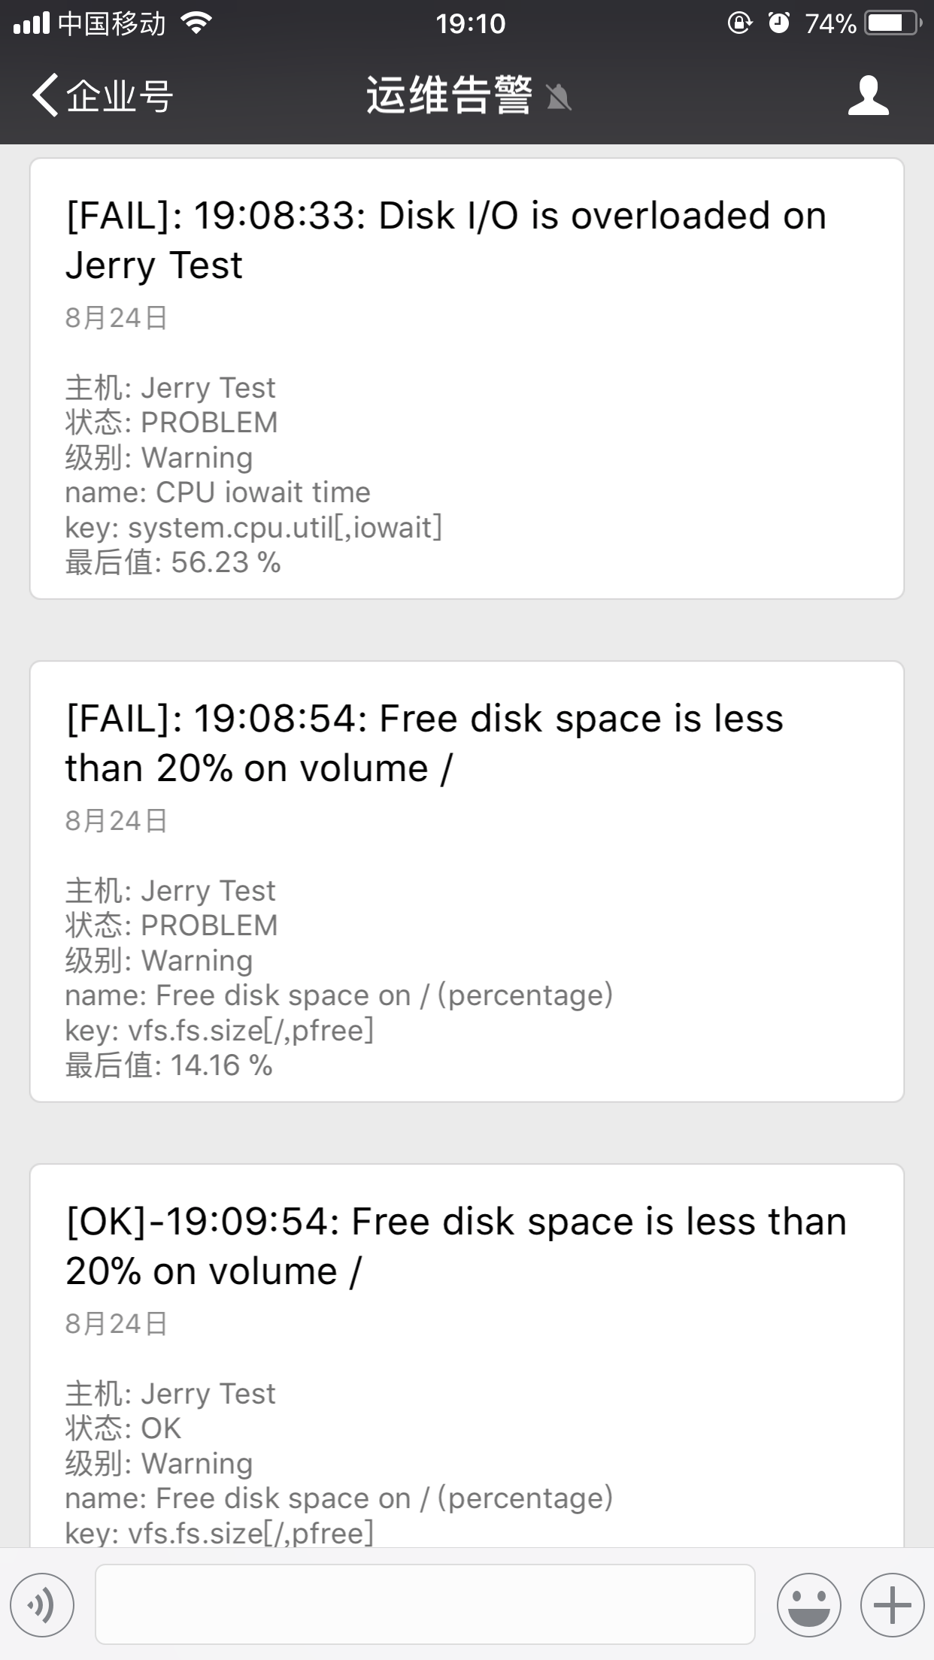The width and height of the screenshot is (934, 1660).
Task: Tap the plus attachments button
Action: click(x=892, y=1605)
